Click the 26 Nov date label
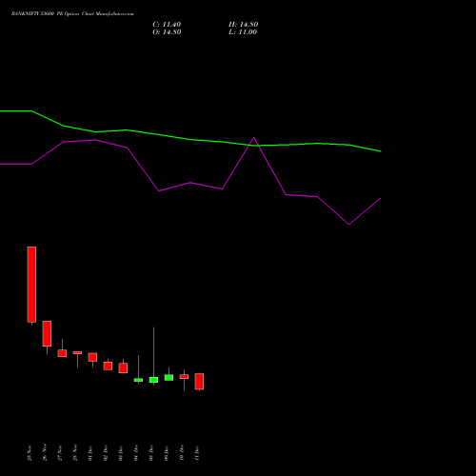476x476 pixels. 45,453
